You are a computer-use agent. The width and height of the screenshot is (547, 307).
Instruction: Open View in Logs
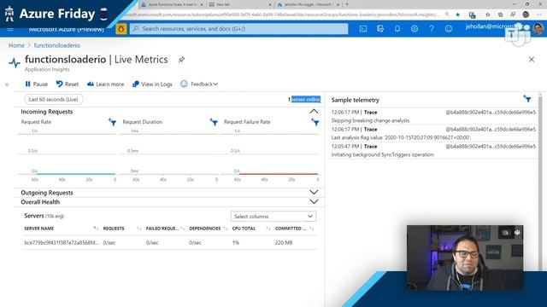[152, 84]
